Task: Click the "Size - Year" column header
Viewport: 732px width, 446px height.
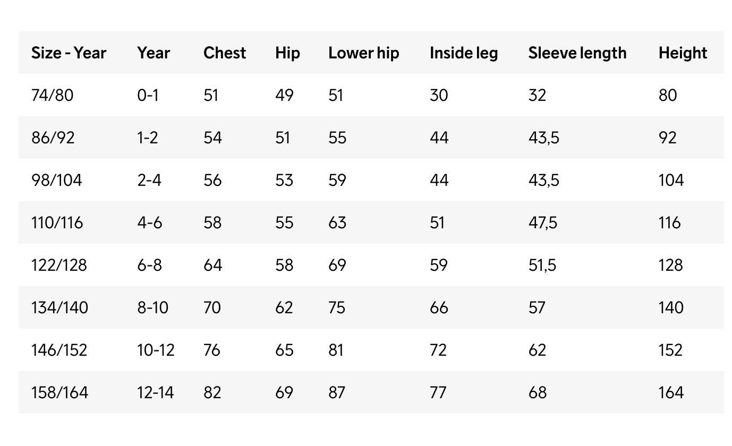Action: [69, 53]
